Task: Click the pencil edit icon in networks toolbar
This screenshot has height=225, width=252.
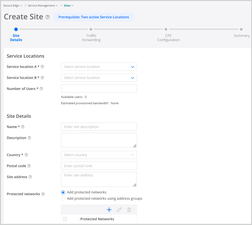Action: click(119, 210)
